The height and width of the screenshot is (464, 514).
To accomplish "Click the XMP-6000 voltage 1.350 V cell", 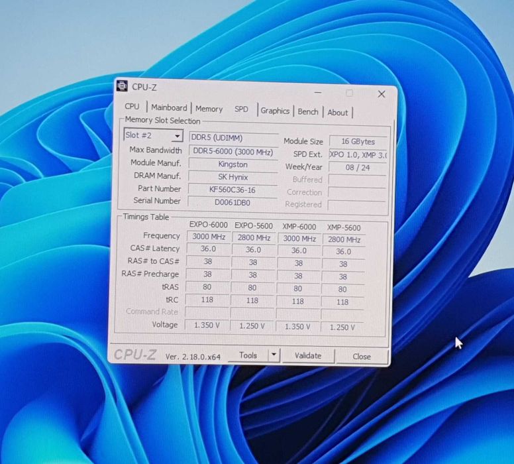I will [297, 327].
